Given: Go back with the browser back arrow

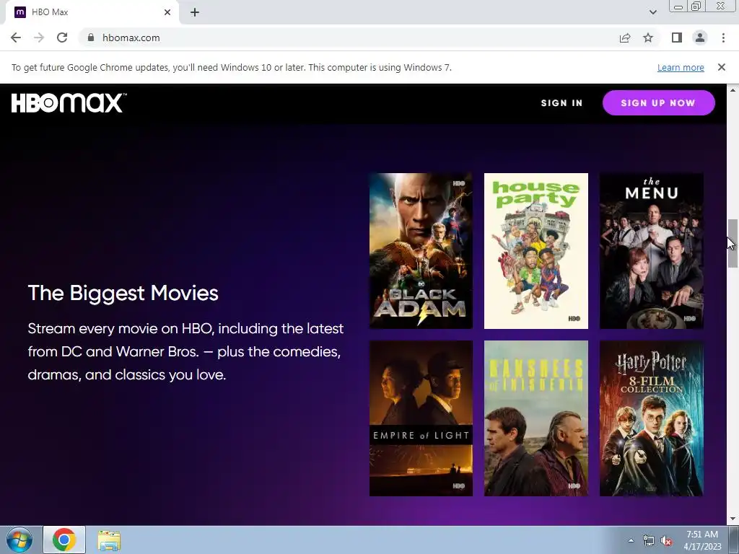Looking at the screenshot, I should point(16,38).
